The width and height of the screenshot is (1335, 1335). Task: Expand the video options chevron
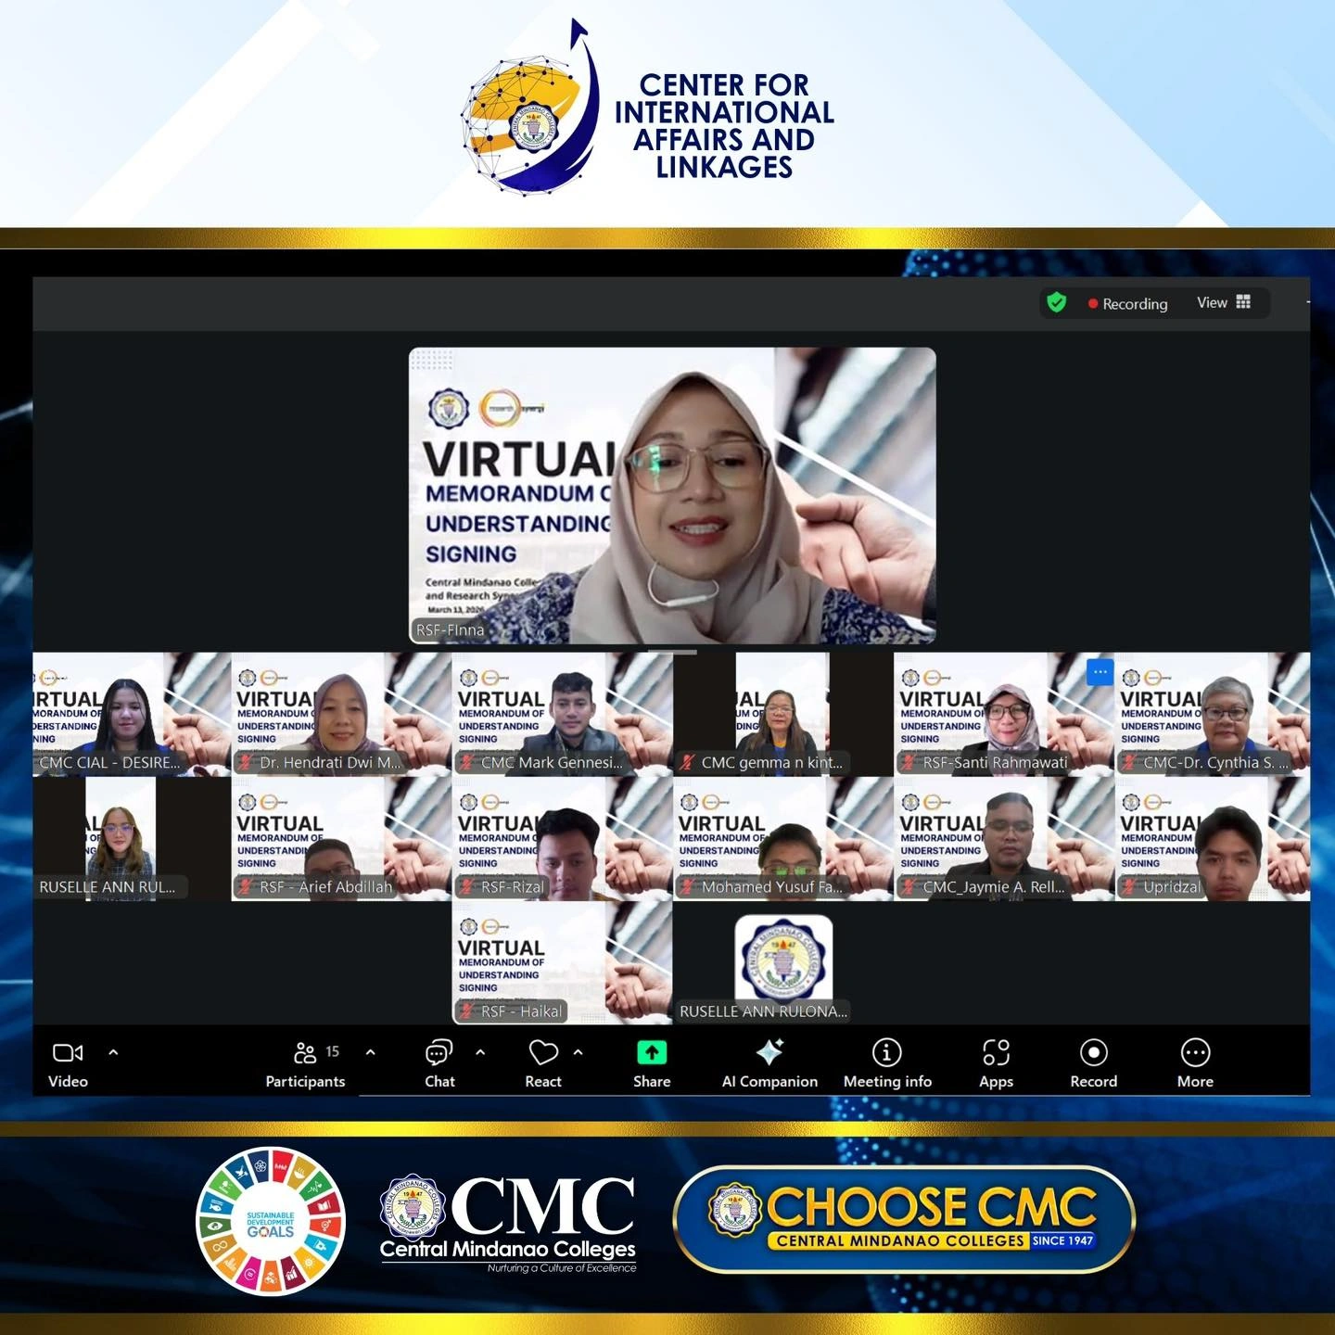click(113, 1052)
